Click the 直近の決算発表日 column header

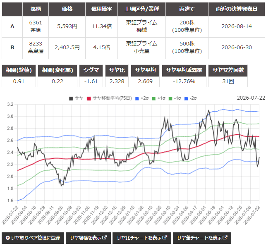coord(237,9)
